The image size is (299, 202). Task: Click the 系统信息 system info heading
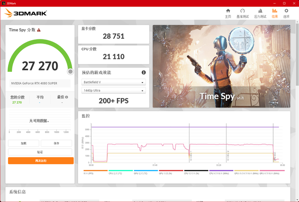(x=18, y=192)
